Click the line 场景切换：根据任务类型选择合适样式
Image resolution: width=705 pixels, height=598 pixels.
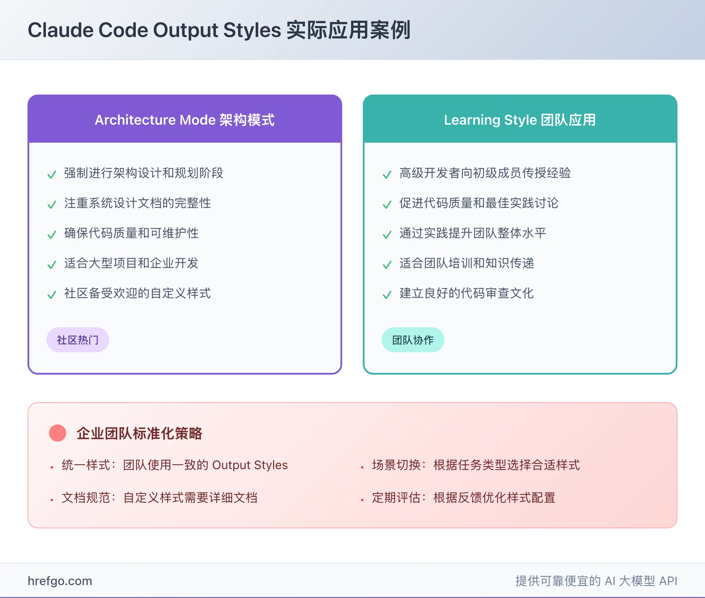(x=476, y=465)
